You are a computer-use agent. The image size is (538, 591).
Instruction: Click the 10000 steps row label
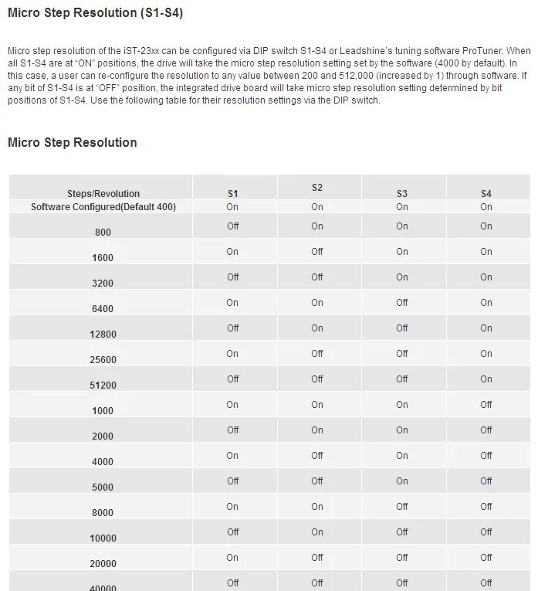tap(103, 538)
